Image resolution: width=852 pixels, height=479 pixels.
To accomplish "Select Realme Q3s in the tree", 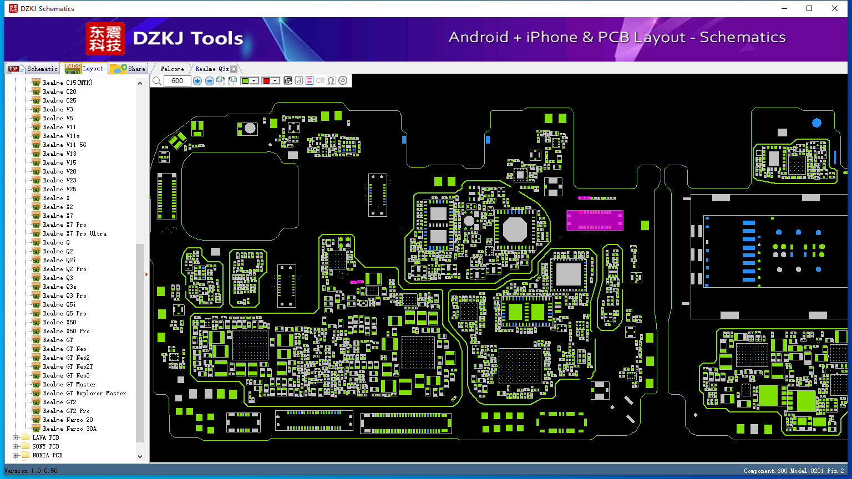I will (x=60, y=287).
